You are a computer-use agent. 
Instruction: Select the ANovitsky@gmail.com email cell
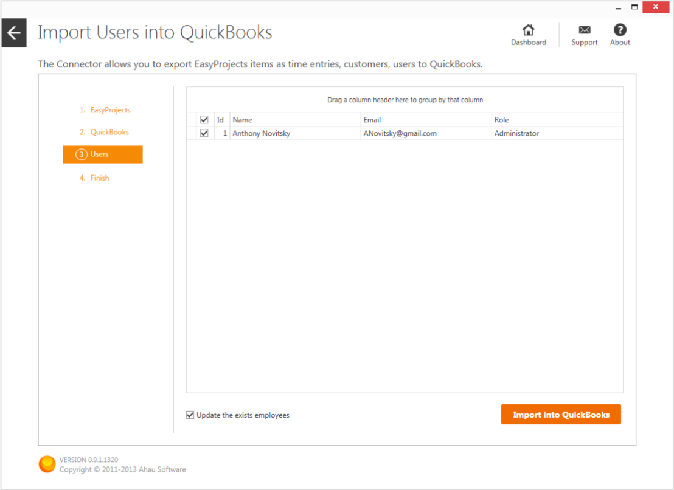coord(426,133)
